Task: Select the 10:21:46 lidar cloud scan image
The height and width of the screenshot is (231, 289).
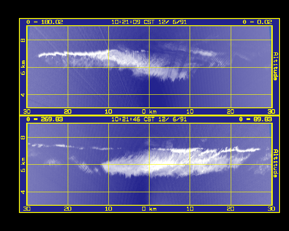Action: tap(149, 164)
